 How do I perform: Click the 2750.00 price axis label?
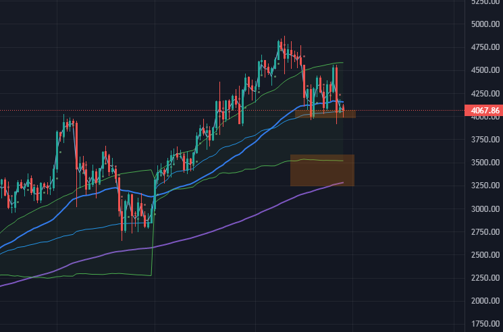pyautogui.click(x=485, y=231)
